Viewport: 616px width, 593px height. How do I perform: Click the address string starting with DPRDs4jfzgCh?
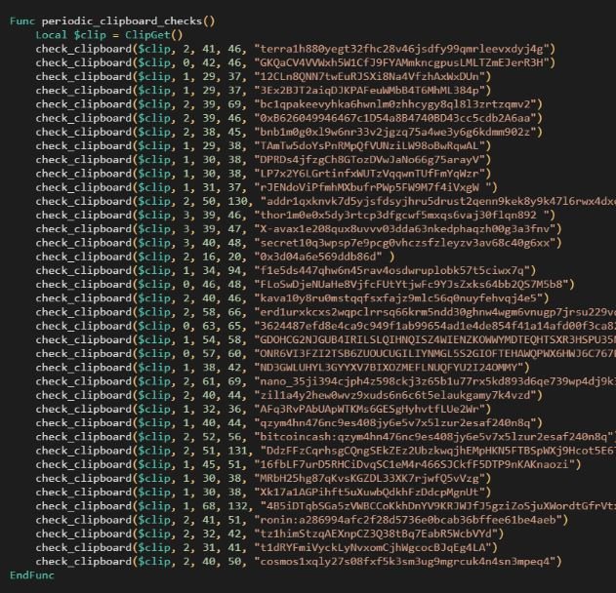click(x=369, y=160)
